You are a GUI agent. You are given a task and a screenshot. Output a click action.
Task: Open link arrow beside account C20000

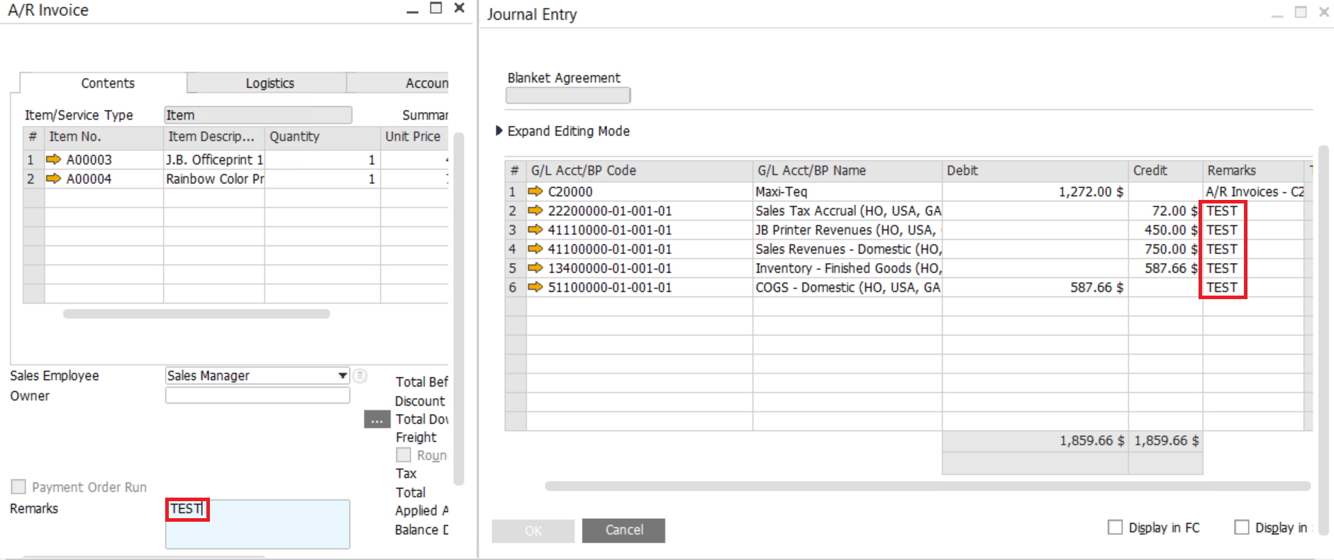[x=535, y=191]
